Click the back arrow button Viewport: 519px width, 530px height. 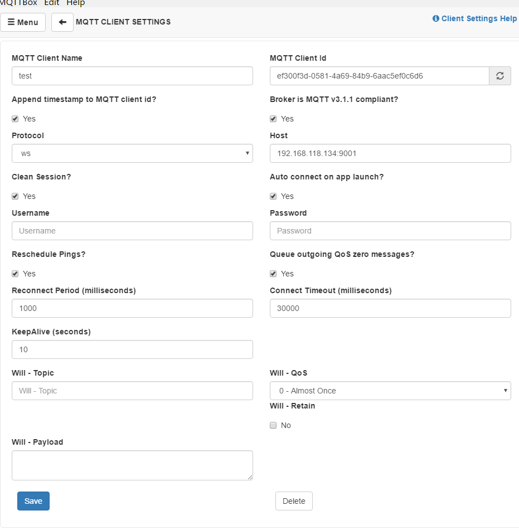coord(62,22)
